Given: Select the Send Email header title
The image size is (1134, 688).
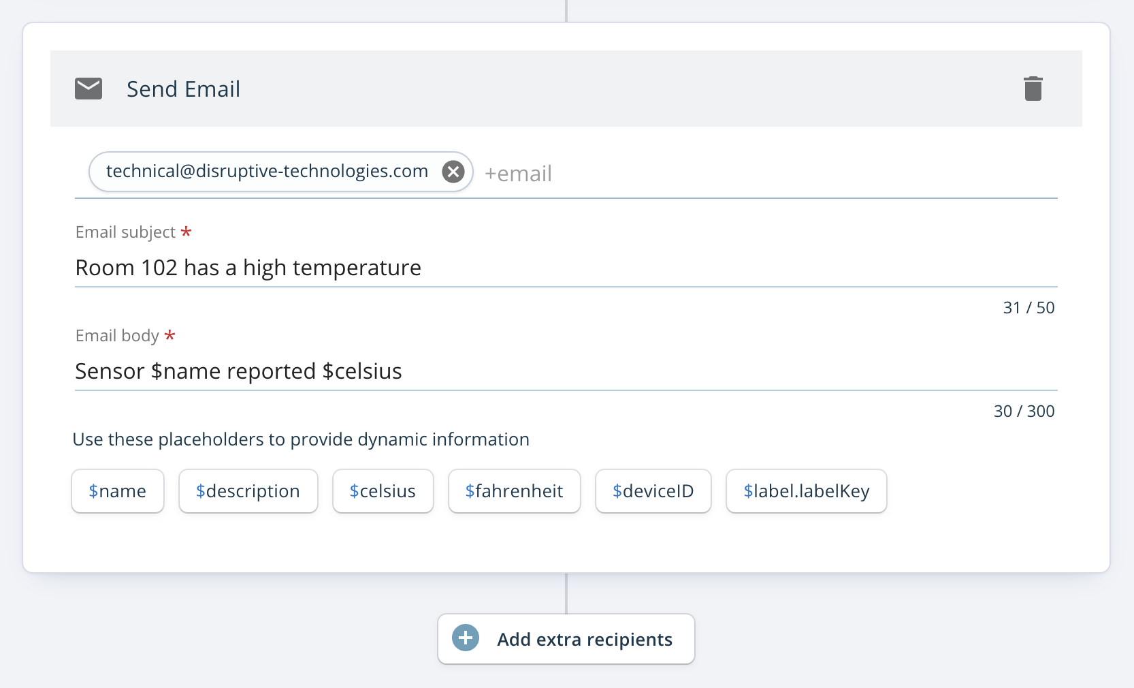Looking at the screenshot, I should pyautogui.click(x=183, y=89).
